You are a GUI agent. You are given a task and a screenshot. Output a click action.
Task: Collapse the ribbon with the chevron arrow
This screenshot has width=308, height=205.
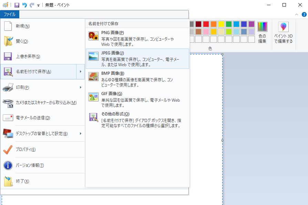pyautogui.click(x=297, y=14)
